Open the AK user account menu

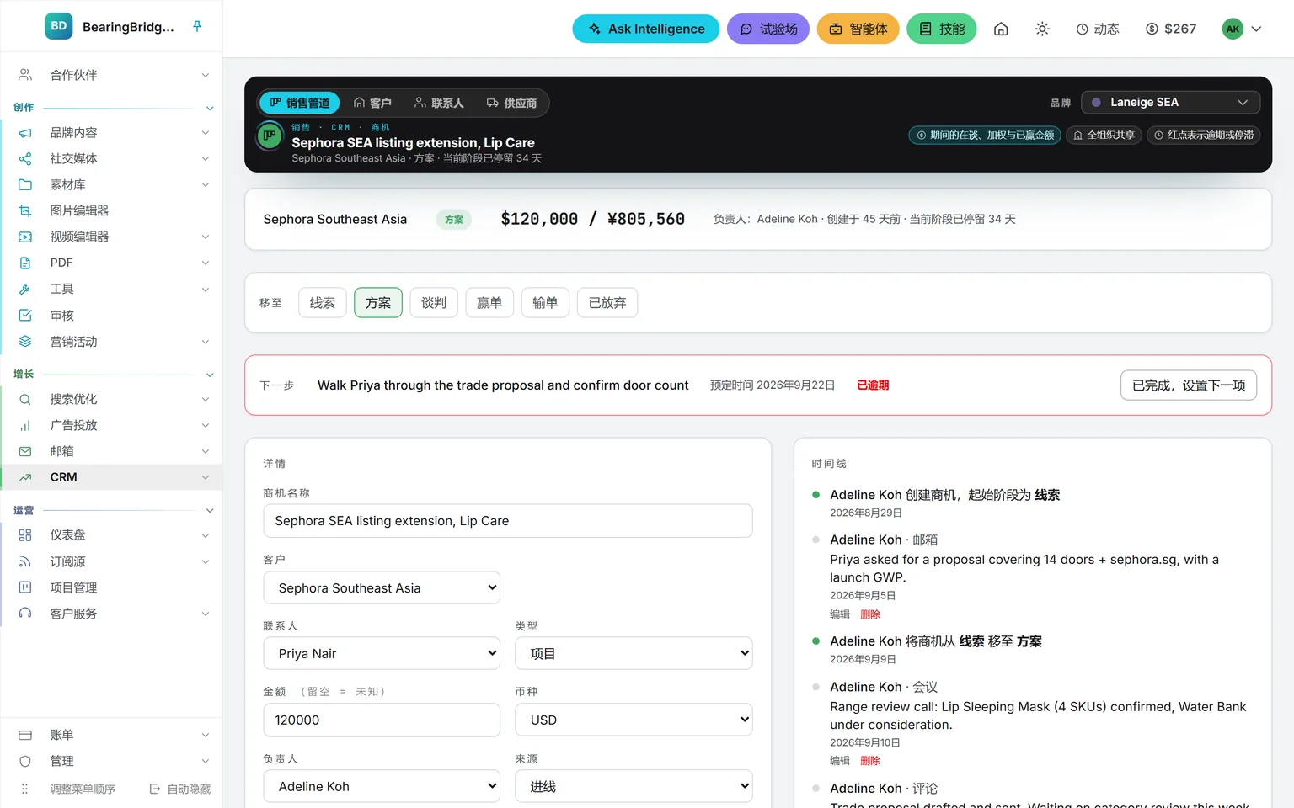[x=1243, y=29]
